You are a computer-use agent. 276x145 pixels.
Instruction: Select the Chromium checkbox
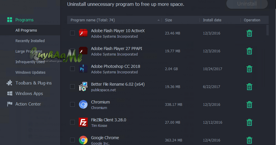[x=72, y=104]
